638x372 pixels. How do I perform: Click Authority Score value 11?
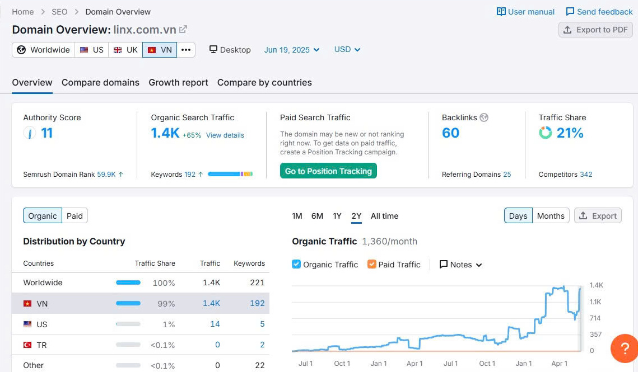tap(47, 133)
